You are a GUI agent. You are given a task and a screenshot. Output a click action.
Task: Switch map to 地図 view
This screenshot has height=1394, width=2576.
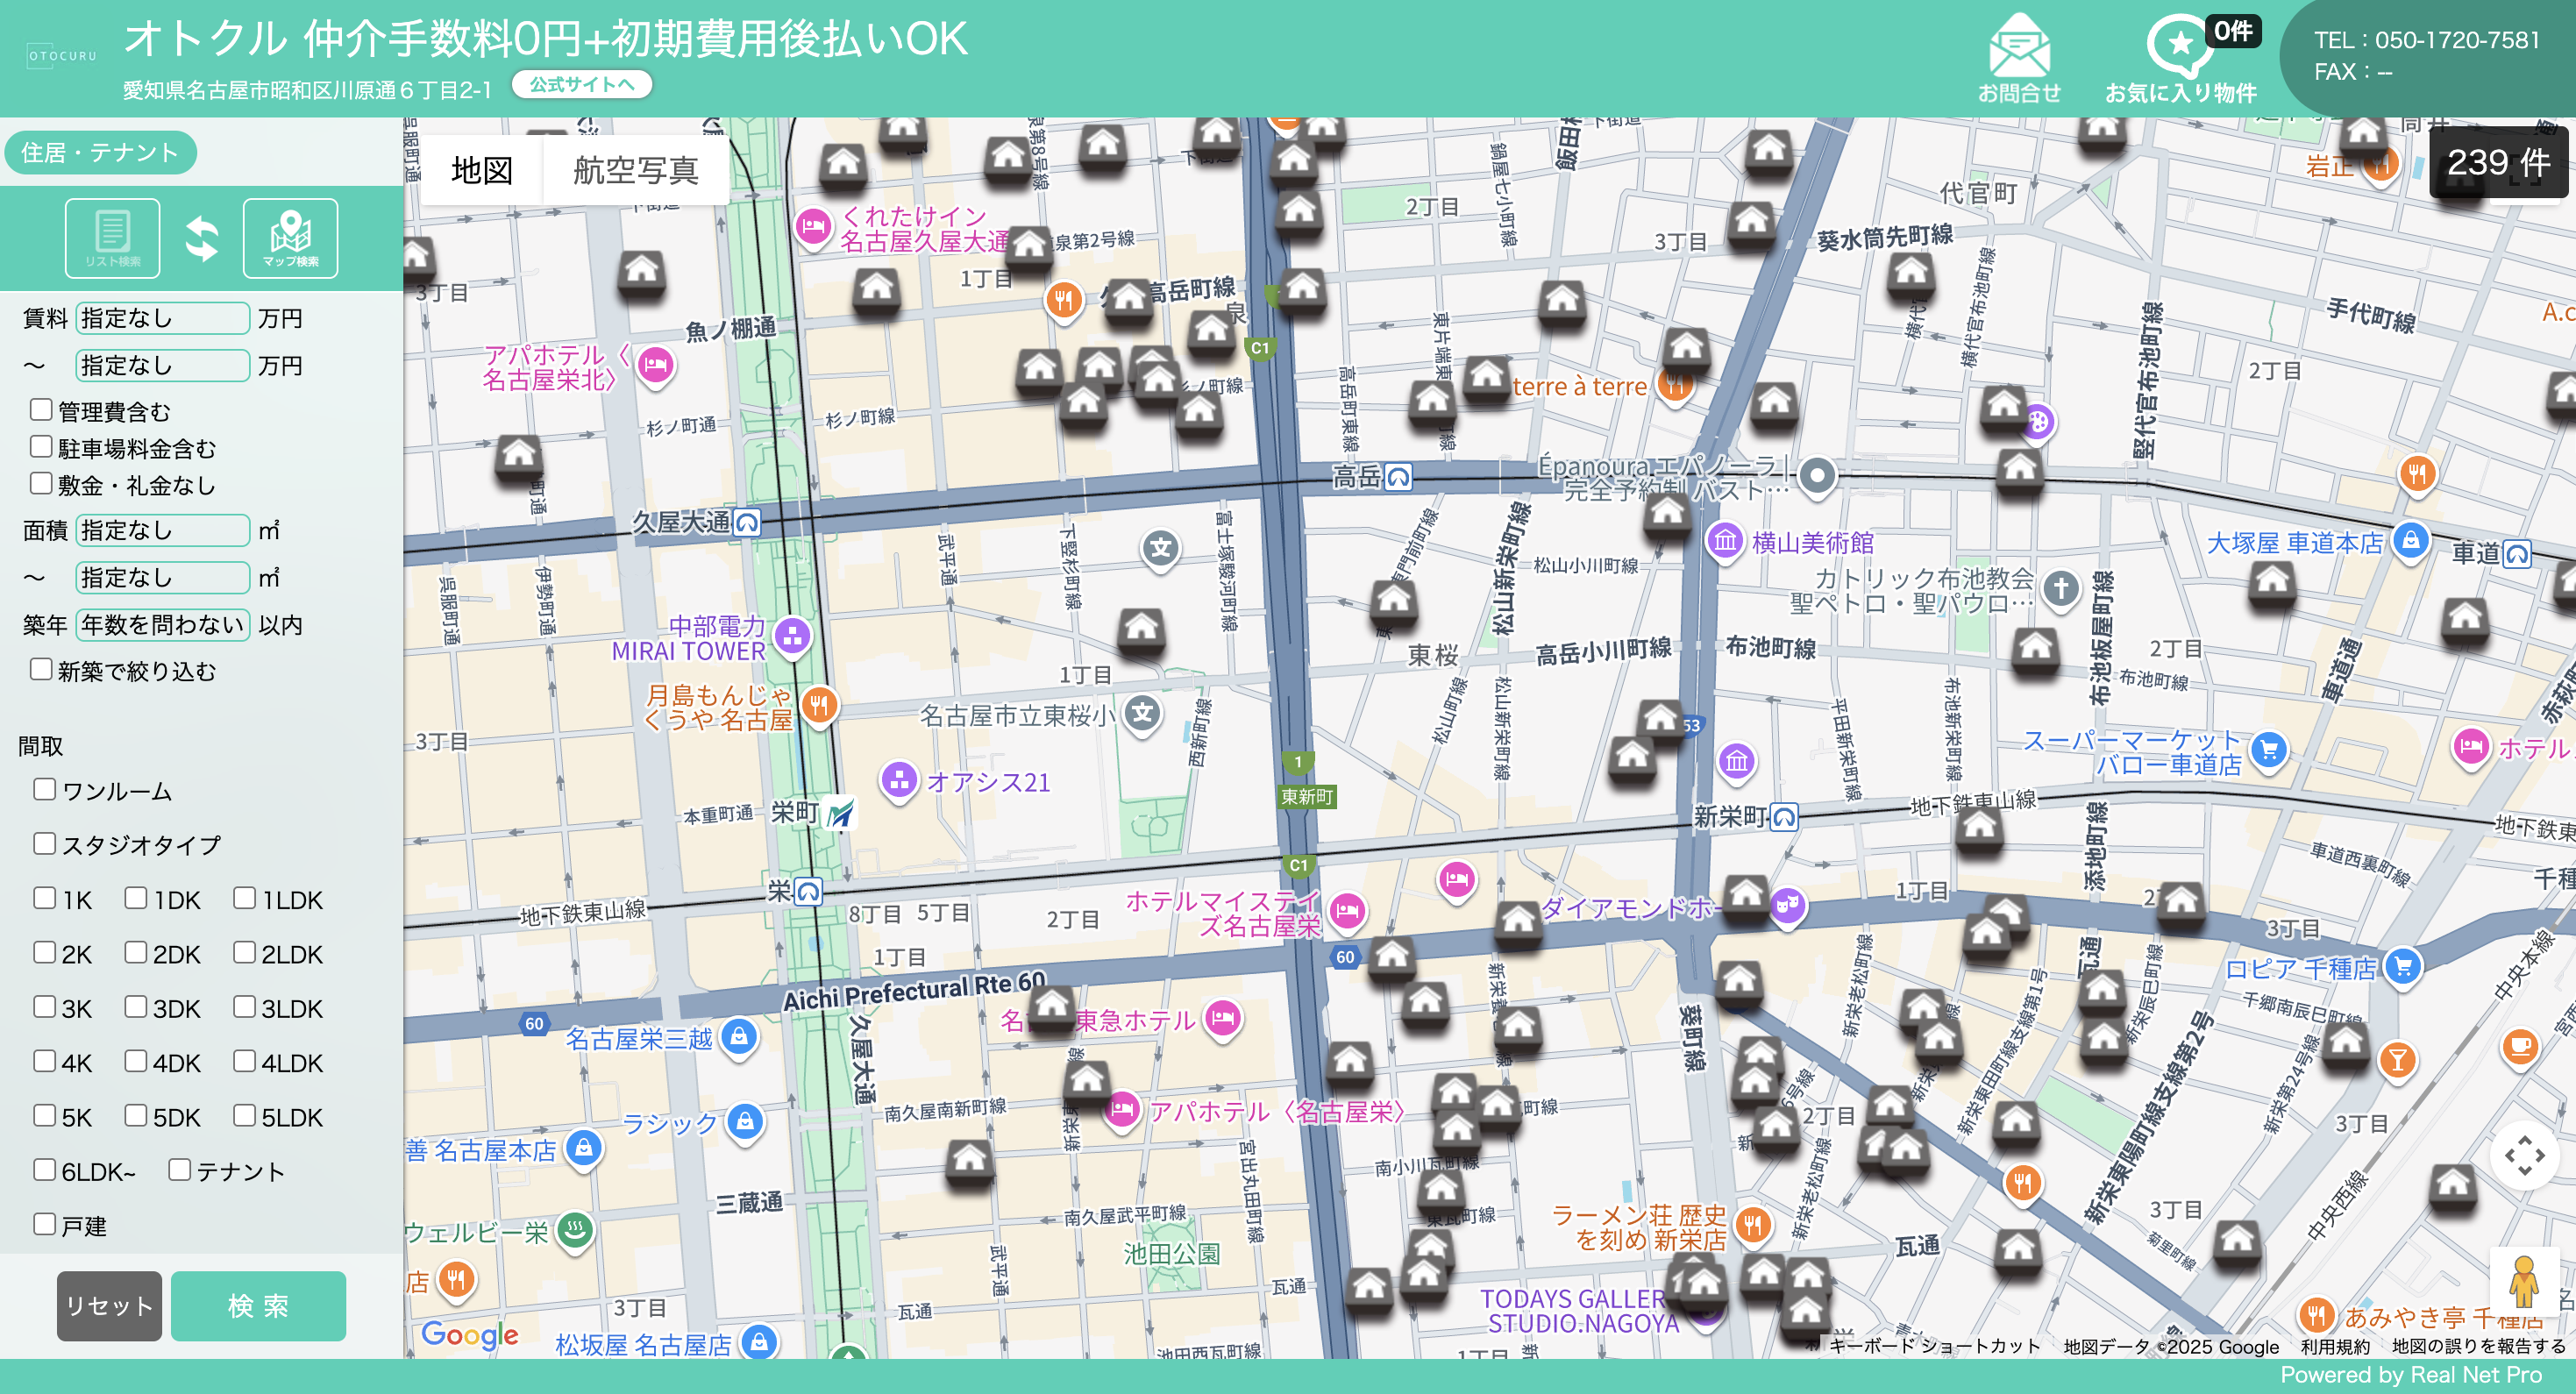482,170
